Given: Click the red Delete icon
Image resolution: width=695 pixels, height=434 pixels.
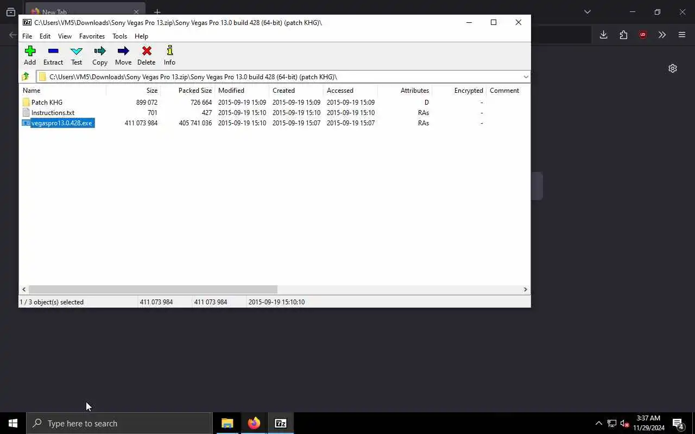Looking at the screenshot, I should 147,55.
